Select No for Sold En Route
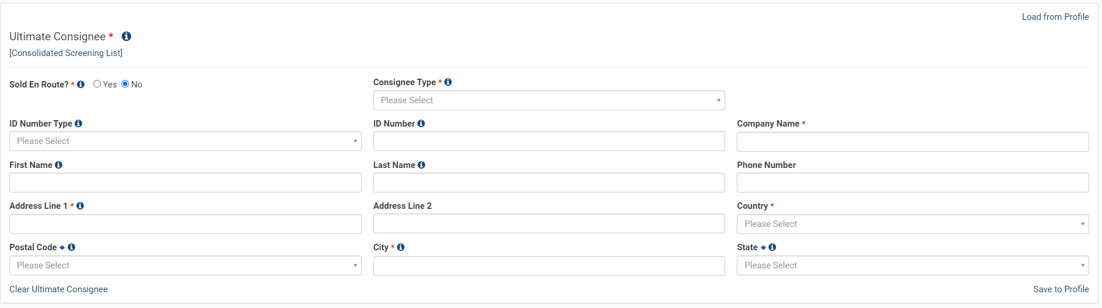The height and width of the screenshot is (308, 1102). pos(125,84)
